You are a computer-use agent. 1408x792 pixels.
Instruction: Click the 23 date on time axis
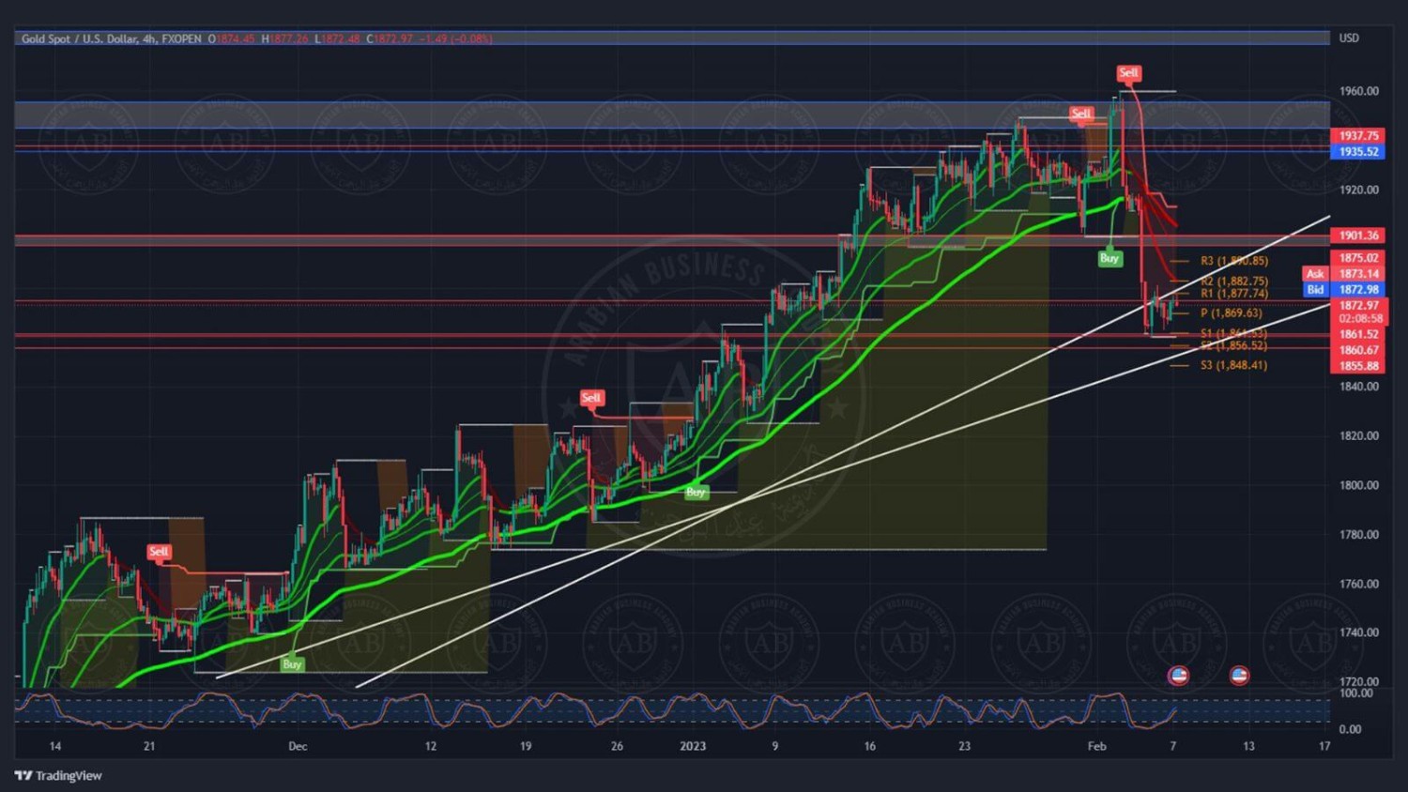click(964, 746)
